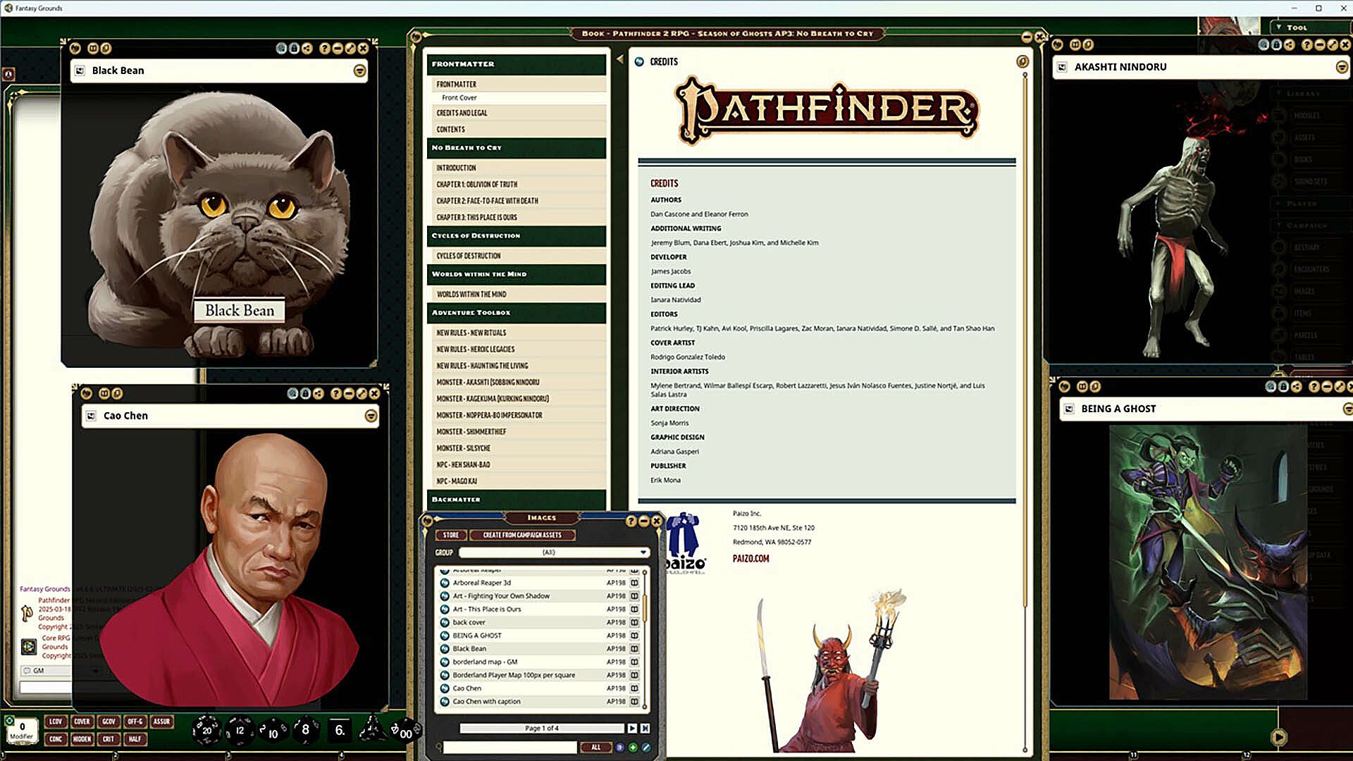Select Credits and Legal index entry
Viewport: 1353px width, 761px height.
point(462,113)
